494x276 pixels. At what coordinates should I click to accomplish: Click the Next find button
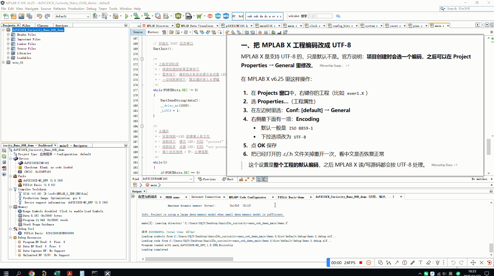pos(228,179)
